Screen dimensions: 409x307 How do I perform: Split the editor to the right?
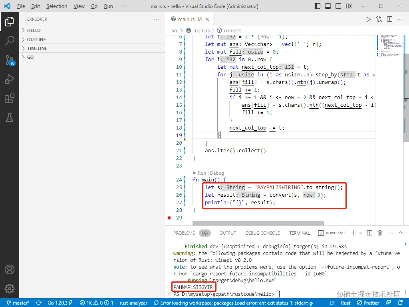[x=390, y=19]
